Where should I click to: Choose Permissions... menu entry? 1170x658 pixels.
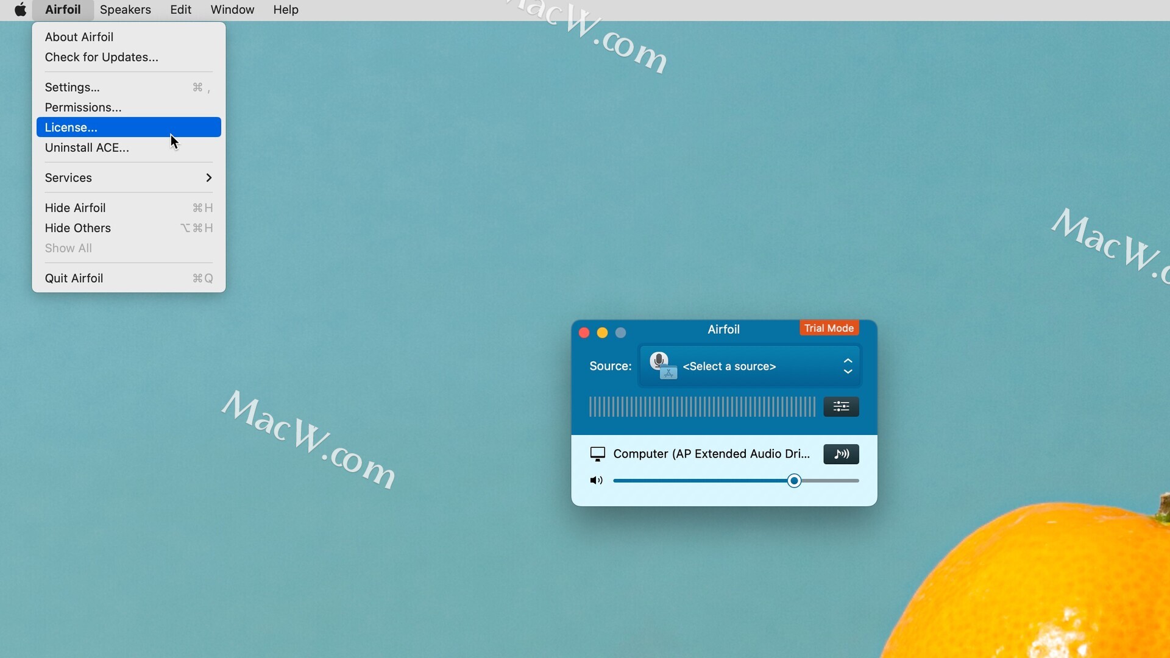(x=129, y=107)
